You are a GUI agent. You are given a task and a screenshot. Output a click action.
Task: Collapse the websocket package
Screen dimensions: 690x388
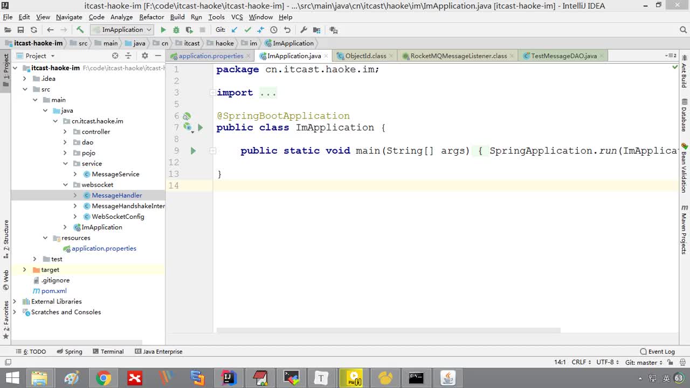coord(65,185)
